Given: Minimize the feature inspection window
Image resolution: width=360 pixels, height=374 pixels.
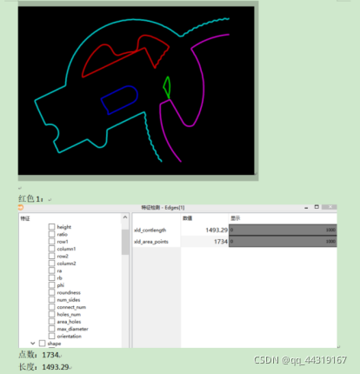Looking at the screenshot, I should tap(306, 208).
